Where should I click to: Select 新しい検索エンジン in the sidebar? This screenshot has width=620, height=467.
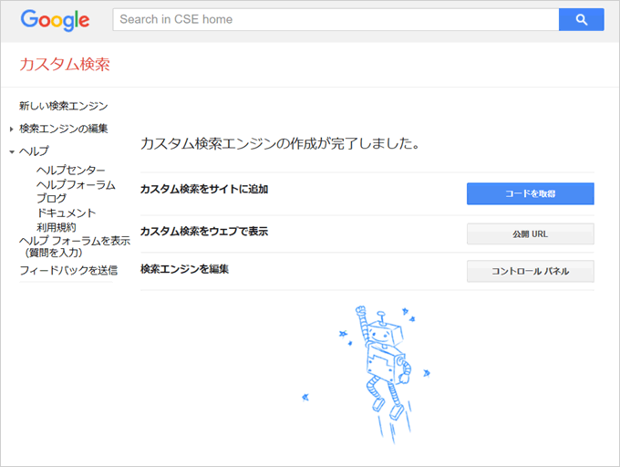(x=64, y=106)
